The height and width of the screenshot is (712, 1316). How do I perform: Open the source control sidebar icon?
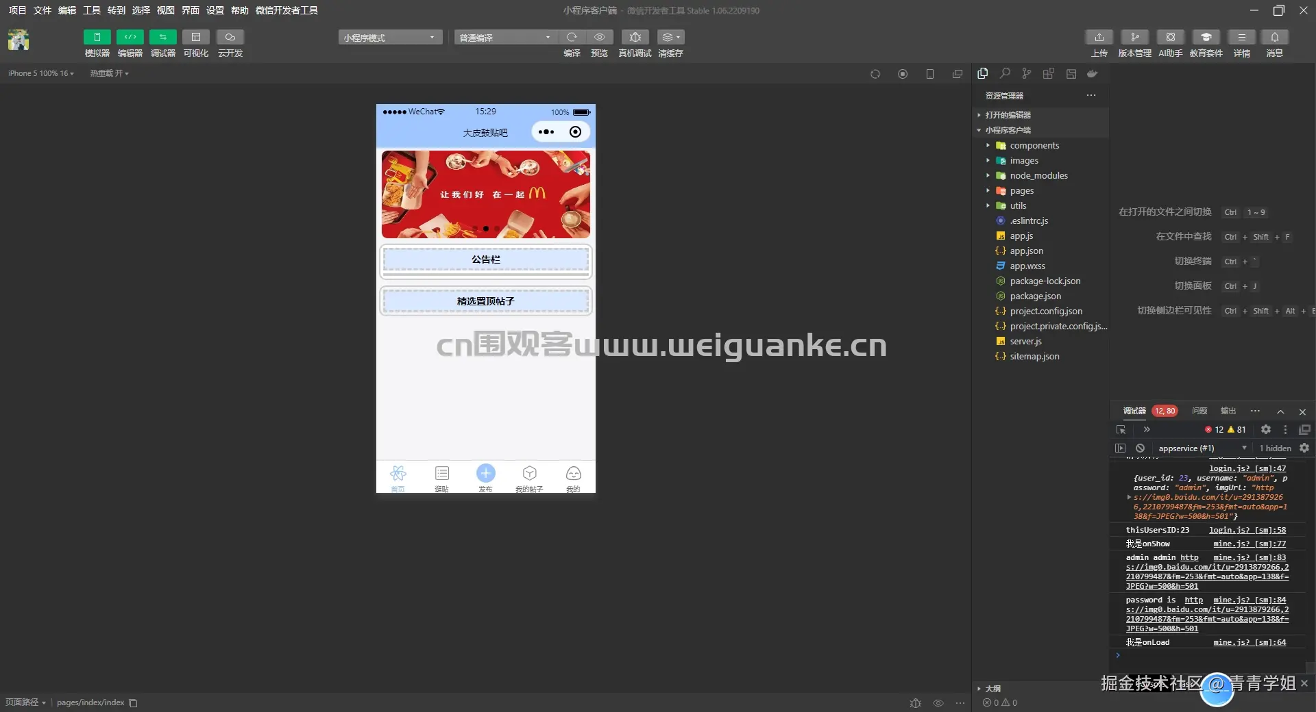[1026, 73]
